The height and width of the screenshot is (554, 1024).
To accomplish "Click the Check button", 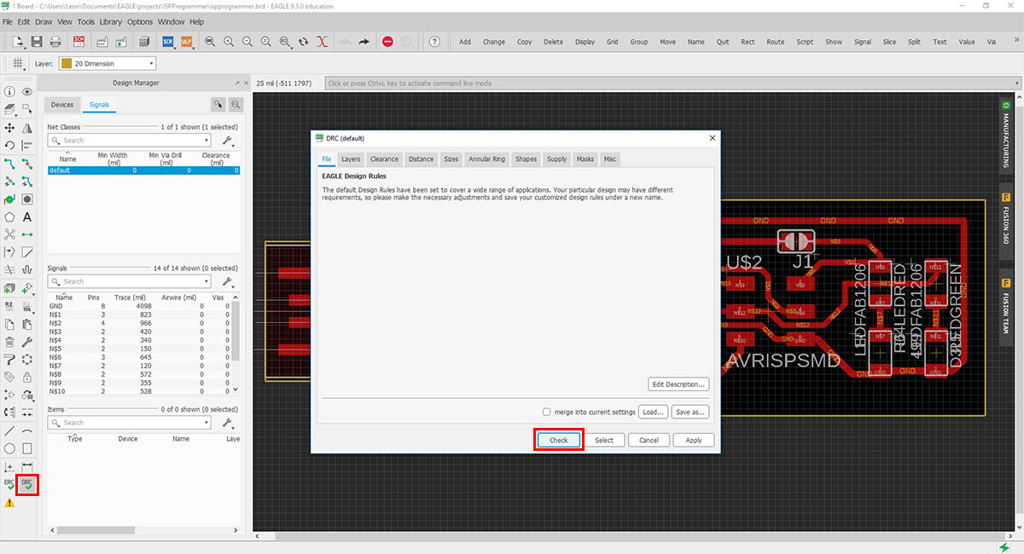I will pyautogui.click(x=559, y=441).
